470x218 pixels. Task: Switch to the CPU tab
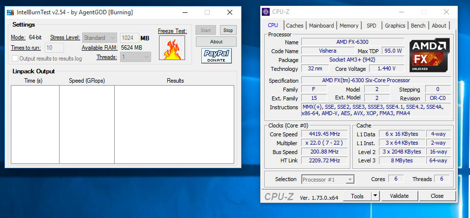tap(273, 26)
